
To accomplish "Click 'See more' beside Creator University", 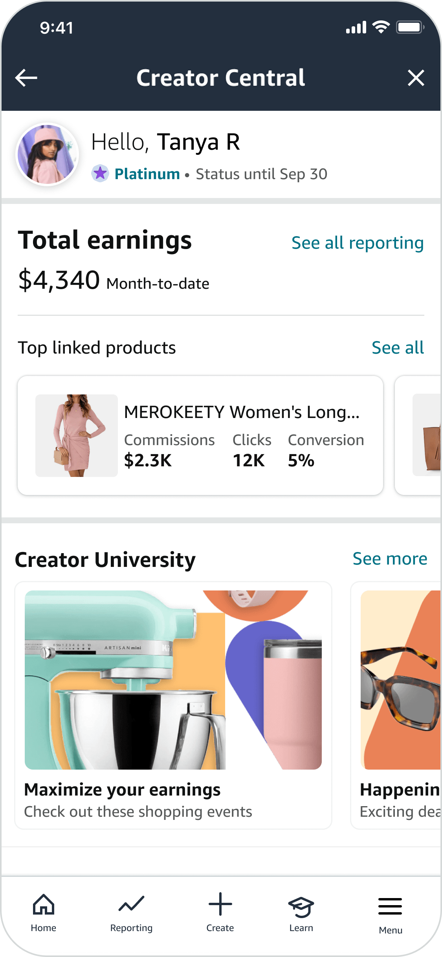I will coord(390,559).
